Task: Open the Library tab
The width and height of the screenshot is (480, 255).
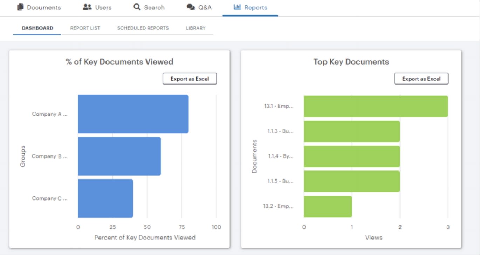Action: click(196, 28)
